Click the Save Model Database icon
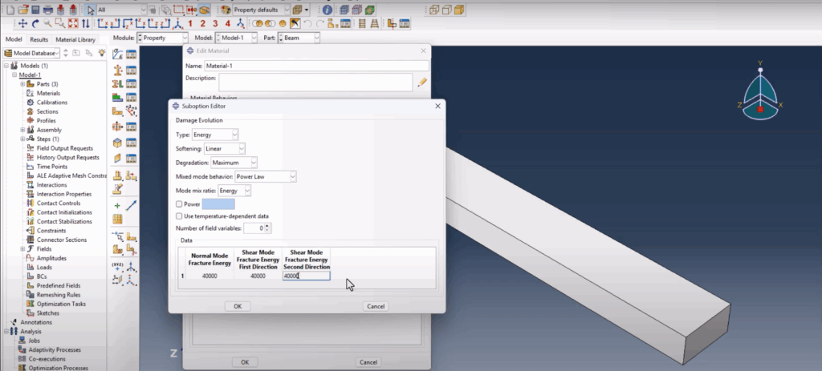 tap(35, 10)
